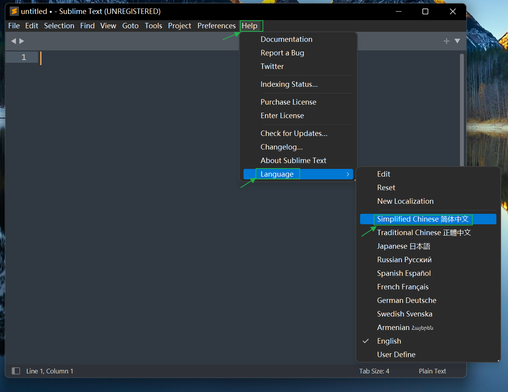508x392 pixels.
Task: Choose Indexing Status...
Action: [x=298, y=84]
